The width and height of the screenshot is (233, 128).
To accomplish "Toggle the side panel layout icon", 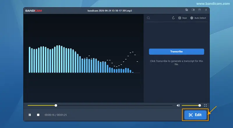I will [193, 10].
